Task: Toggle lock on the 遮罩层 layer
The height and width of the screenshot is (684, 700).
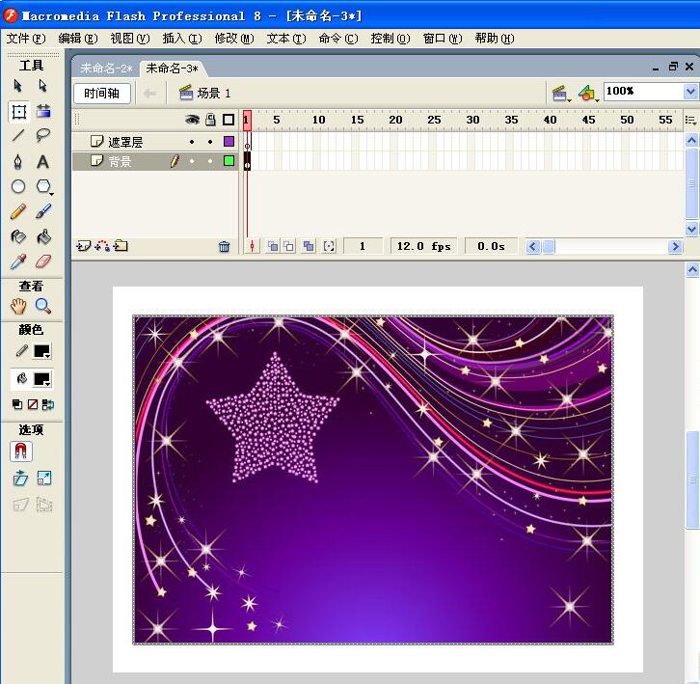Action: tap(210, 142)
